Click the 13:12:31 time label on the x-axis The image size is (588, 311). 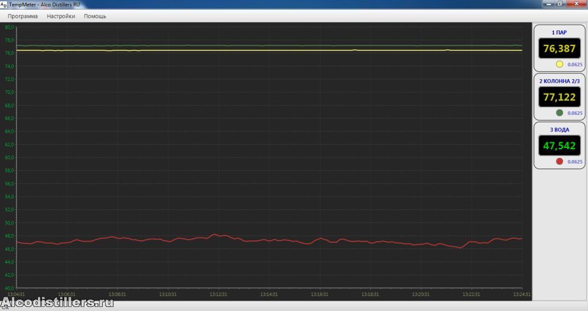pos(218,294)
